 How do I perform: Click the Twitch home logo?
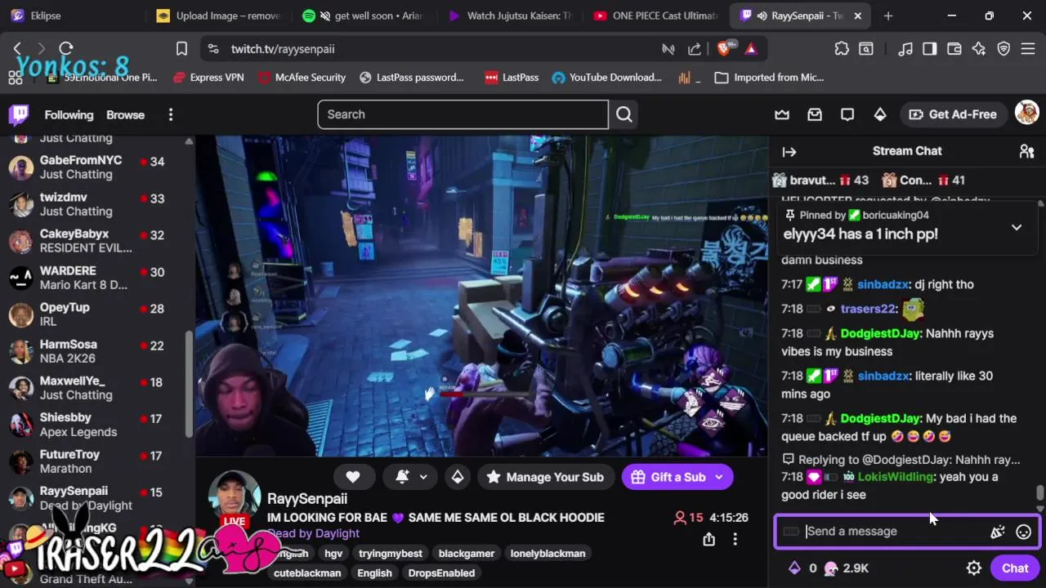(19, 114)
